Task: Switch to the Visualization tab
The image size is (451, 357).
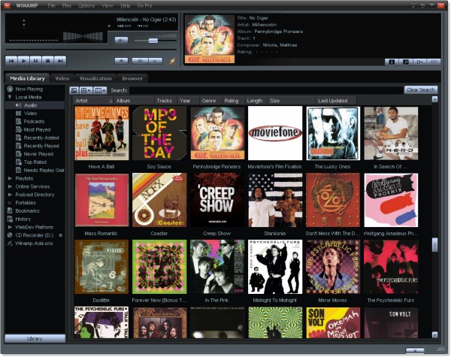Action: point(95,78)
